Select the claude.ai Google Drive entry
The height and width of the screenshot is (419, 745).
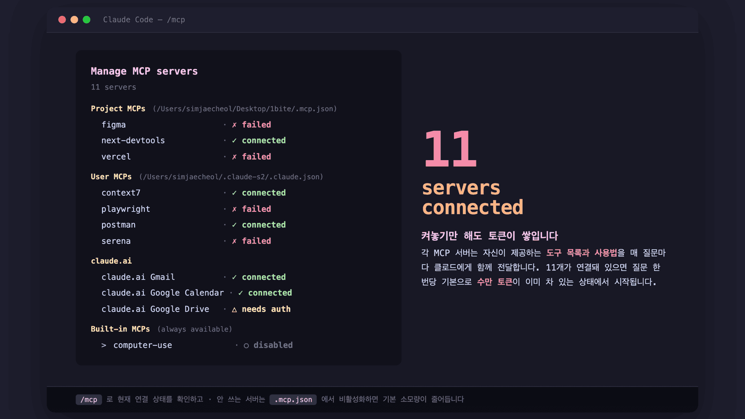(x=196, y=309)
